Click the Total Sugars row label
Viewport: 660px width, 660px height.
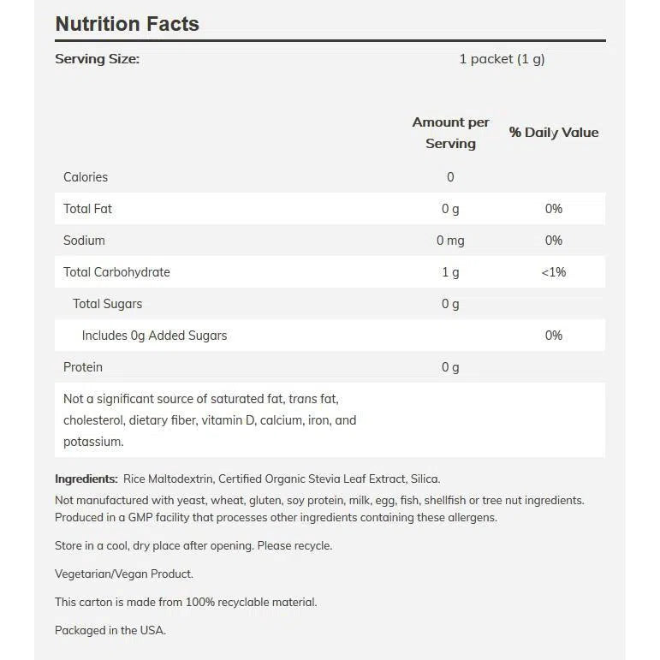click(107, 304)
